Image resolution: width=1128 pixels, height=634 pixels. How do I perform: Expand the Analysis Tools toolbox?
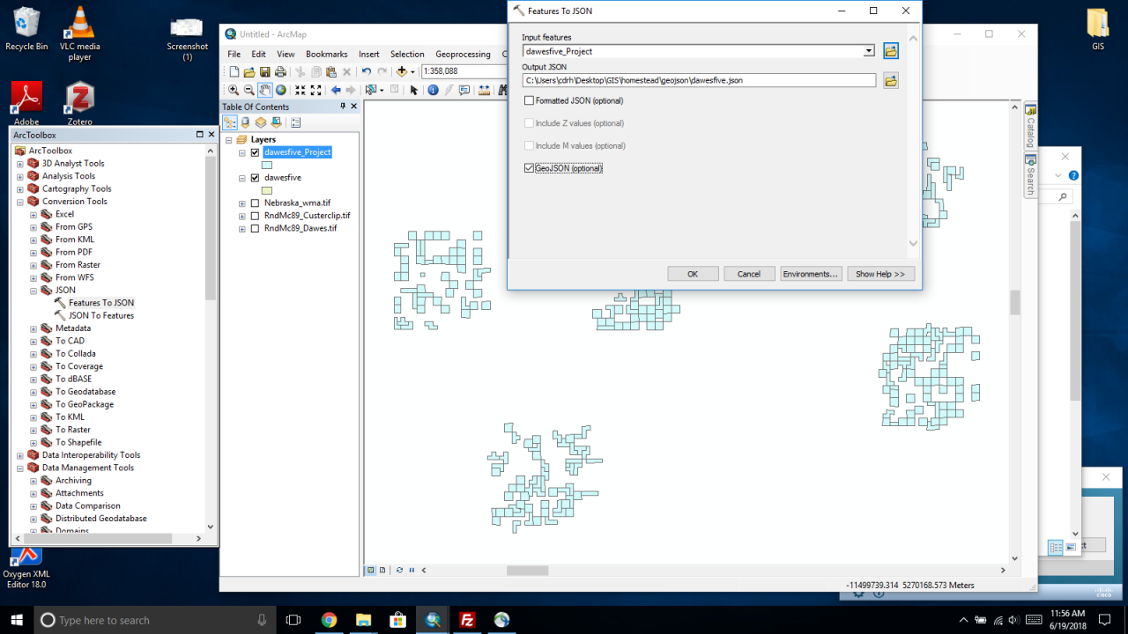click(x=20, y=176)
